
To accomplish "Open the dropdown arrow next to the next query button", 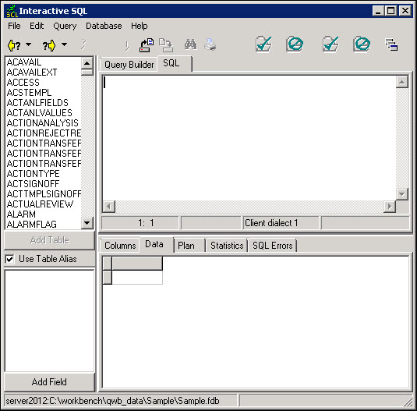I will click(x=64, y=44).
